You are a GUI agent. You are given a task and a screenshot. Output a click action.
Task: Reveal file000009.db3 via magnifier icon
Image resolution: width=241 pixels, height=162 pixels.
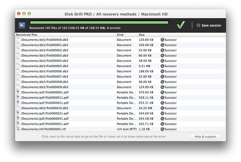tap(162, 87)
